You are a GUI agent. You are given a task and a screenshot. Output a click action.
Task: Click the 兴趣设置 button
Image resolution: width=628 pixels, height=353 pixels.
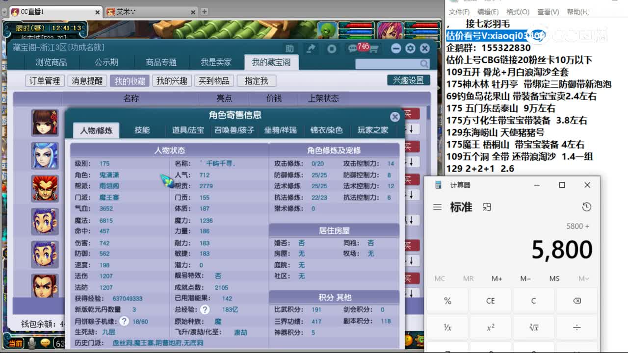(x=409, y=80)
